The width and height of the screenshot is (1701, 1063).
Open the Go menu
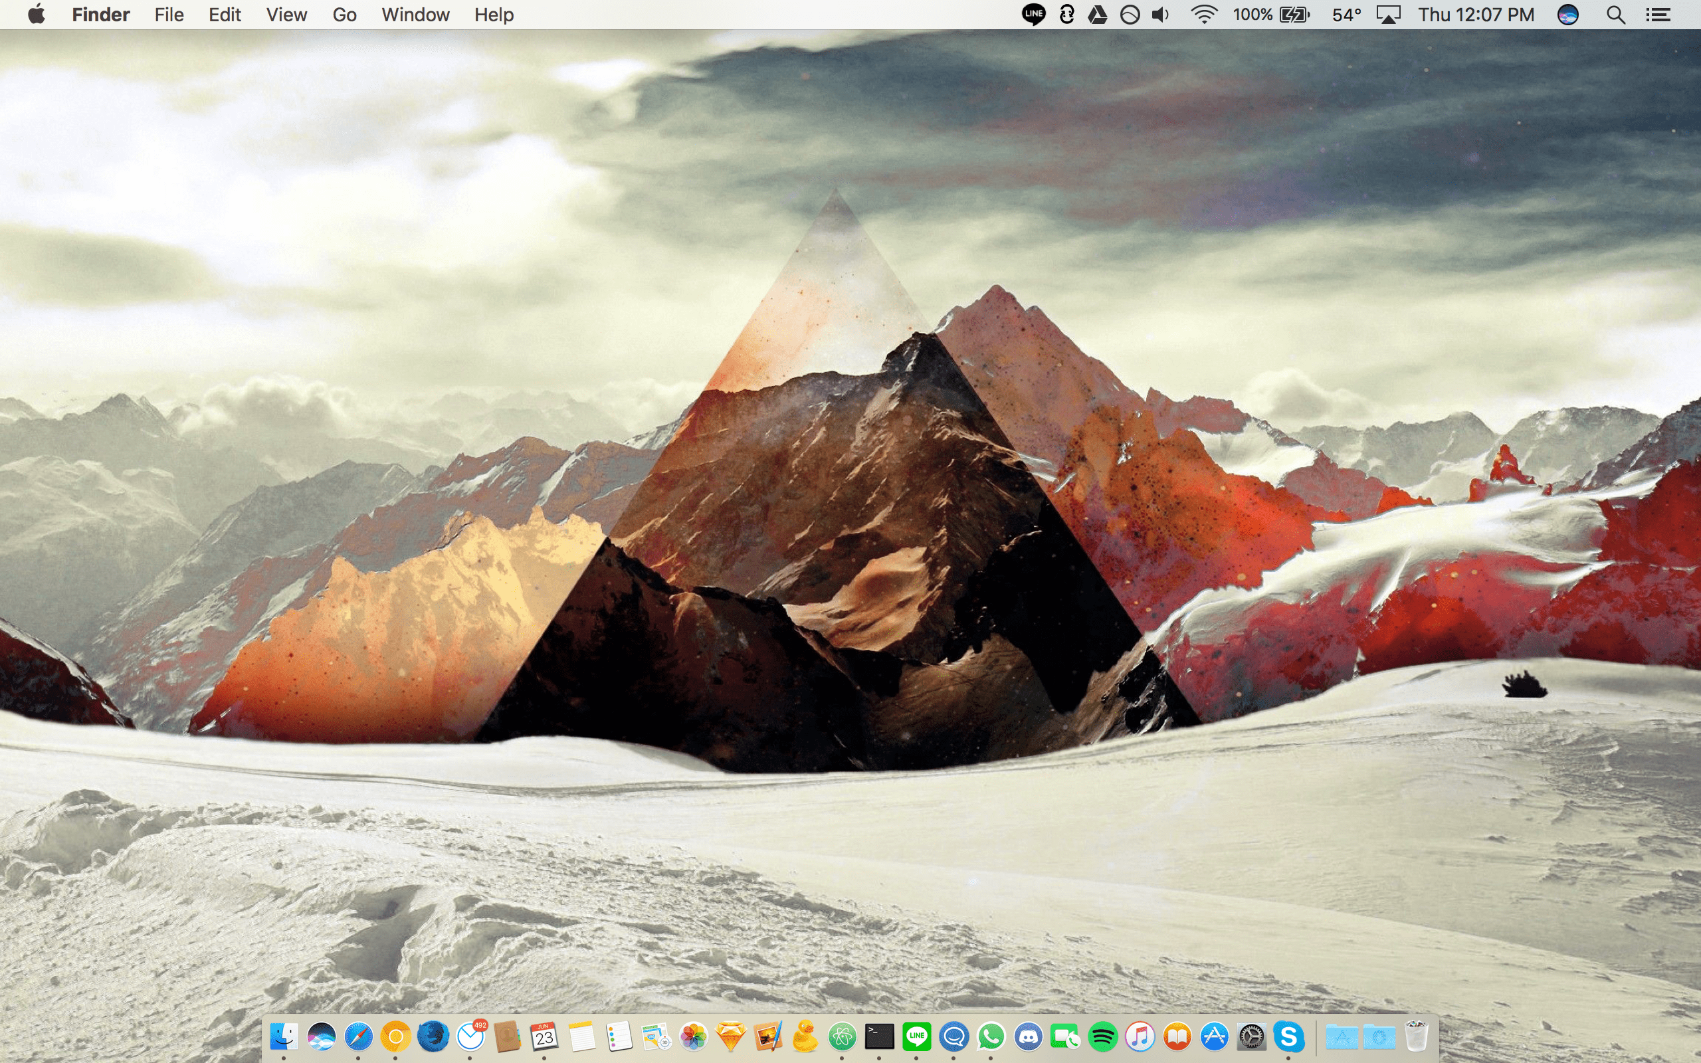click(344, 14)
